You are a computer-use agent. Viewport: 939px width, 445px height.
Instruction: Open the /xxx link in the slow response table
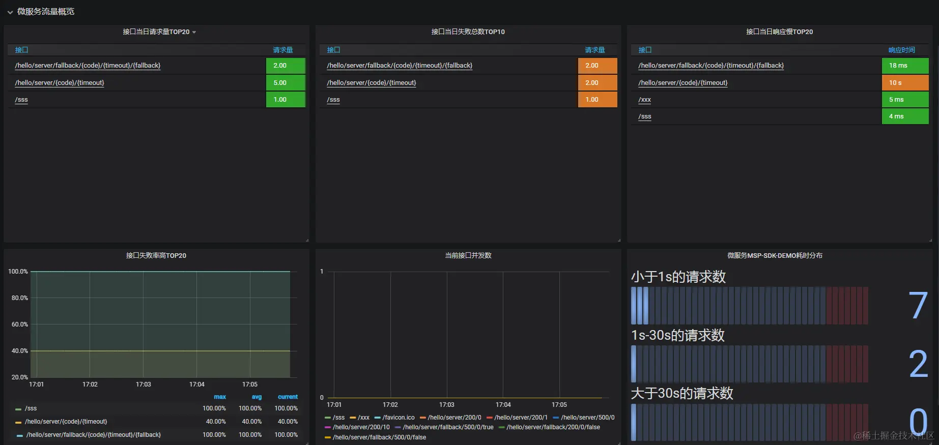pos(644,100)
